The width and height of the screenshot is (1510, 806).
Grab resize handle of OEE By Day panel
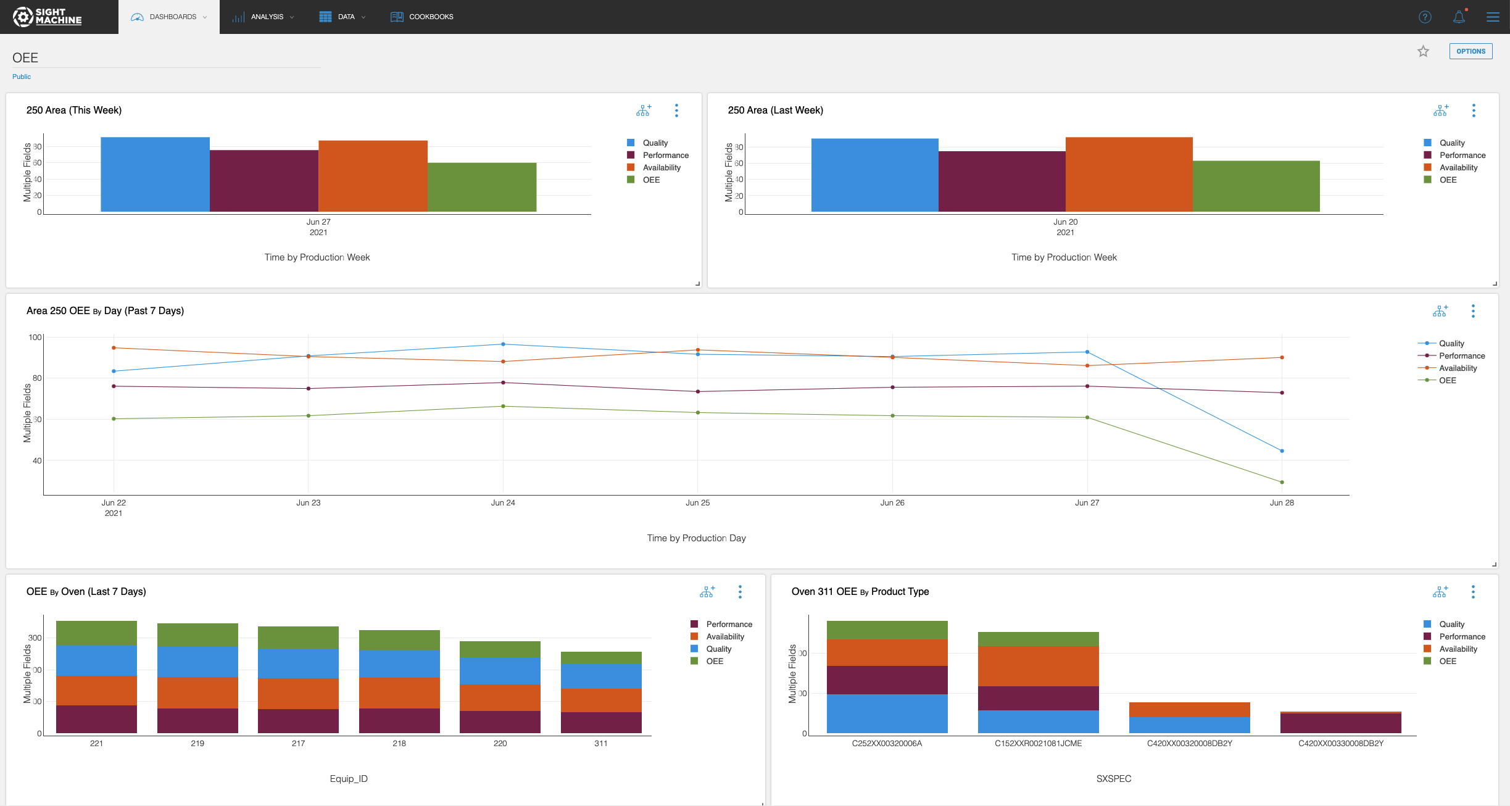tap(1495, 565)
